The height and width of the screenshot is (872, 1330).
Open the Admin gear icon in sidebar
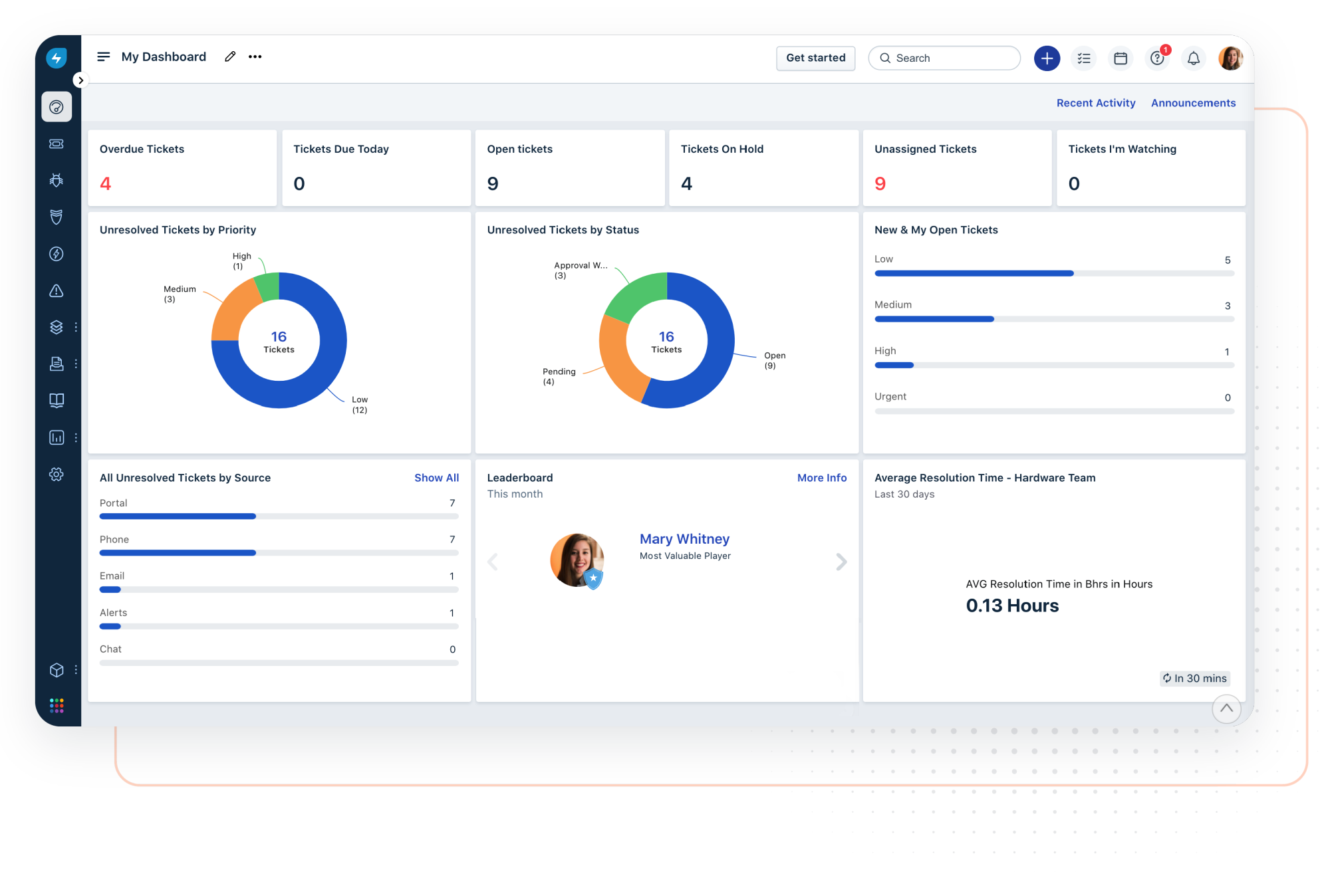tap(57, 474)
